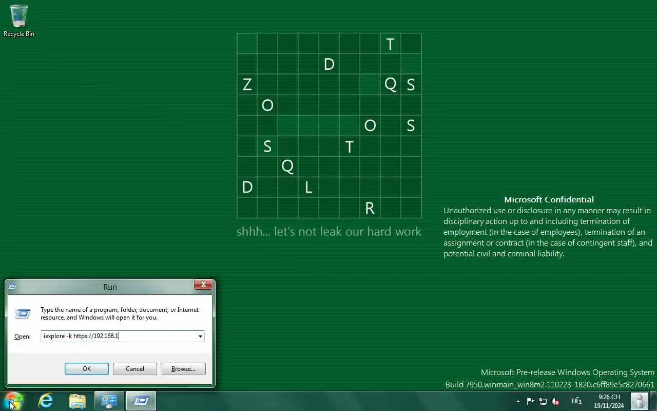Viewport: 657px width, 411px height.
Task: Click the 19/11/2024 date in taskbar
Action: [609, 406]
